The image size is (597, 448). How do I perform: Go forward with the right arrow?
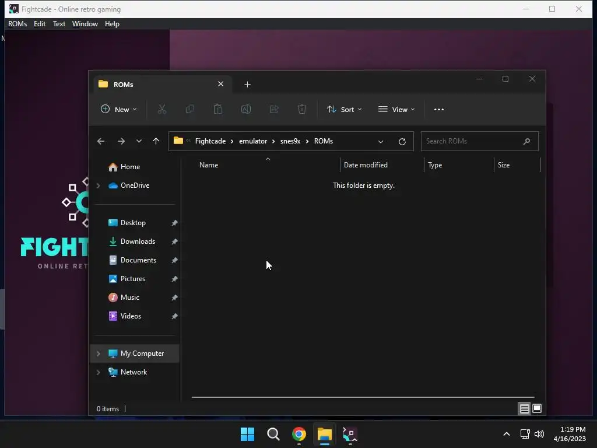(x=121, y=141)
